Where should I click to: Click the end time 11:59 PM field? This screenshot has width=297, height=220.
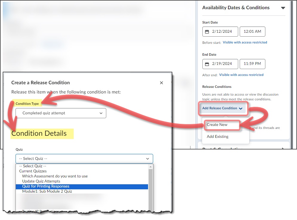click(x=252, y=64)
